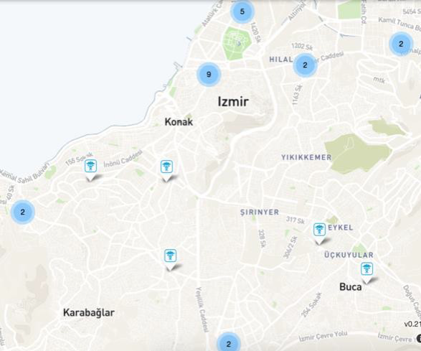
Task: Click pharmacy pin above Buca label
Action: (x=366, y=273)
